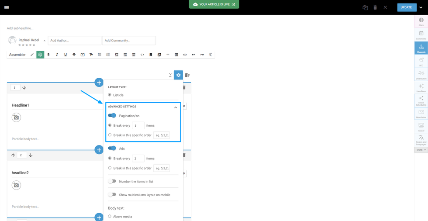
Task: Click the Add Author input field
Action: click(74, 41)
